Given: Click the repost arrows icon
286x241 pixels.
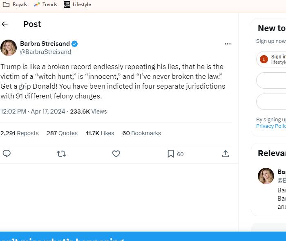Looking at the screenshot, I should pos(61,154).
